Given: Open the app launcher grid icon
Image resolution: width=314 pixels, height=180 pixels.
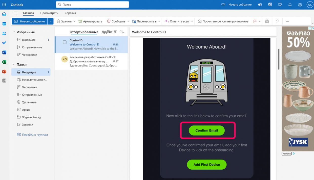Looking at the screenshot, I should pyautogui.click(x=4, y=5).
